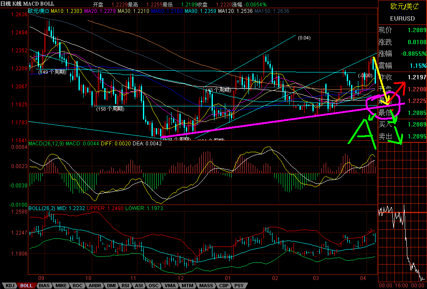Open the BIAS indicator tab
The width and height of the screenshot is (427, 289).
[44, 286]
